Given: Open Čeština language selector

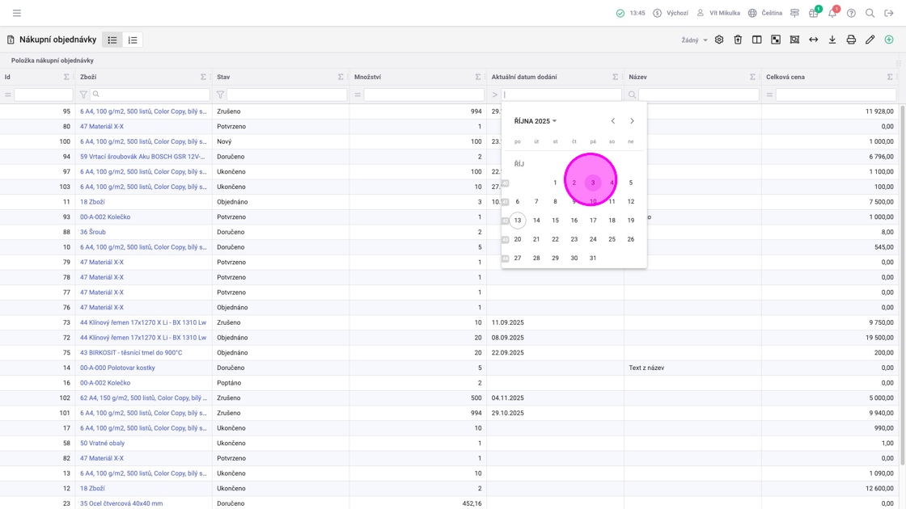Looking at the screenshot, I should (765, 13).
